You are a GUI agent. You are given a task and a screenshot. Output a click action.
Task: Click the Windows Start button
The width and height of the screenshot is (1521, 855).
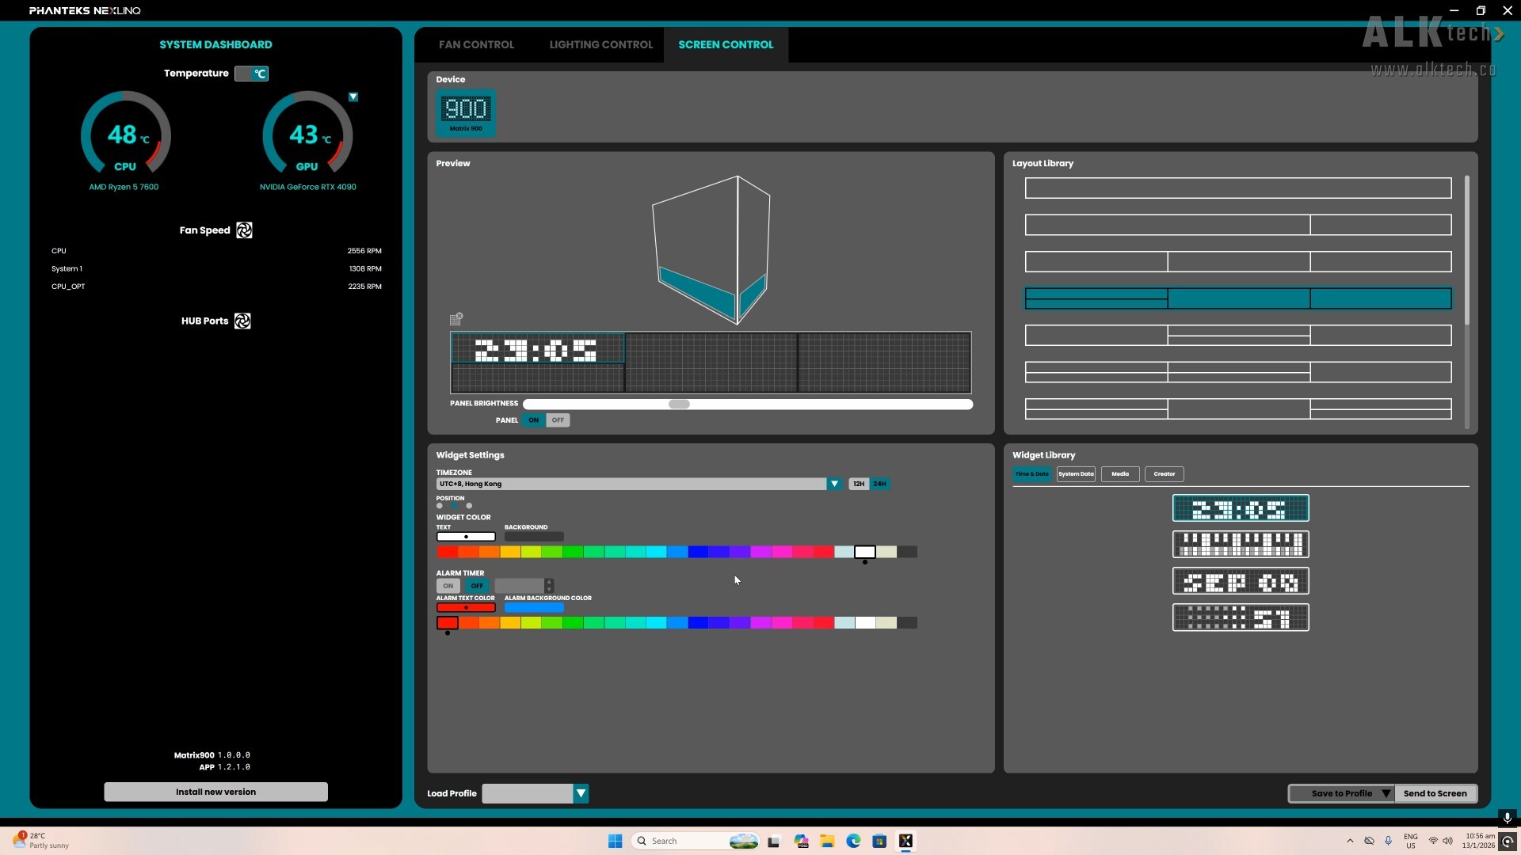point(616,841)
